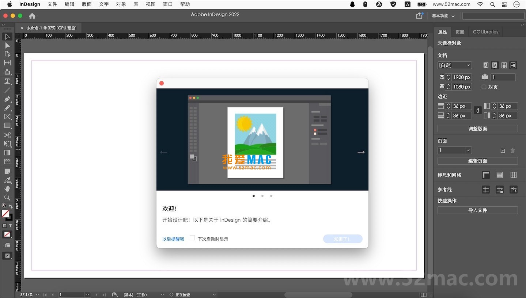The width and height of the screenshot is (526, 298).
Task: Select the Selection tool arrow
Action: [x=7, y=37]
